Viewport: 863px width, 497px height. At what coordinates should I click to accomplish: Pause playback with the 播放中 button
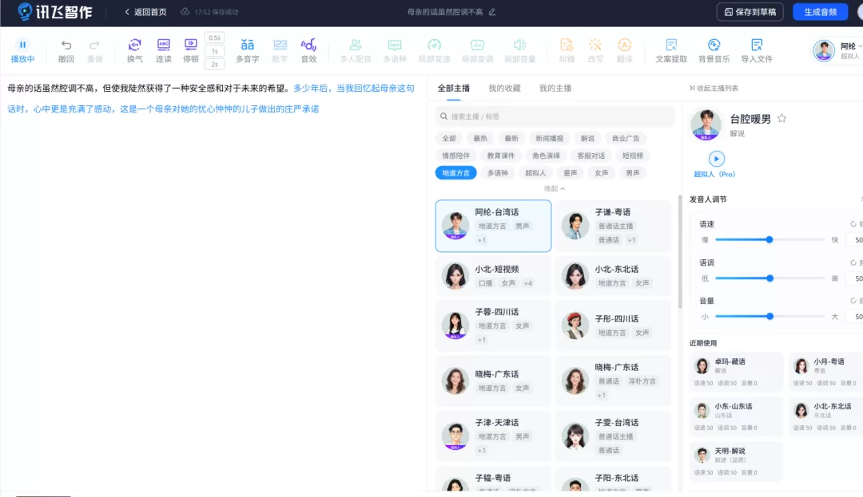tap(22, 50)
